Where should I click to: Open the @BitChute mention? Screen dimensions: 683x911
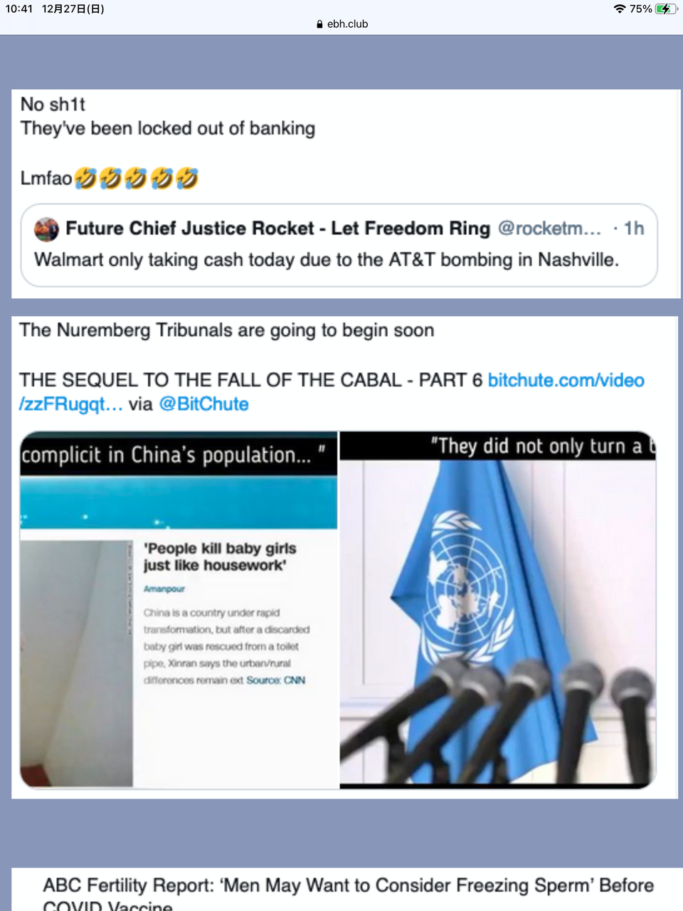[x=203, y=404]
